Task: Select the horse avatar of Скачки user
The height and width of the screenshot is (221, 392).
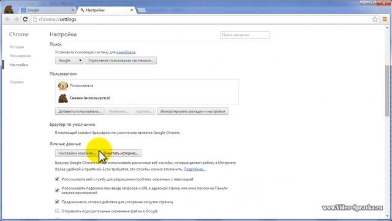Action: [62, 98]
